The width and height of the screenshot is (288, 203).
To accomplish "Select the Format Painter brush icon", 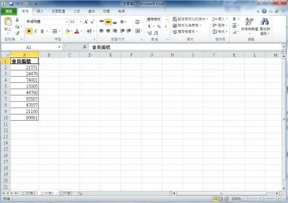I will [x=17, y=33].
